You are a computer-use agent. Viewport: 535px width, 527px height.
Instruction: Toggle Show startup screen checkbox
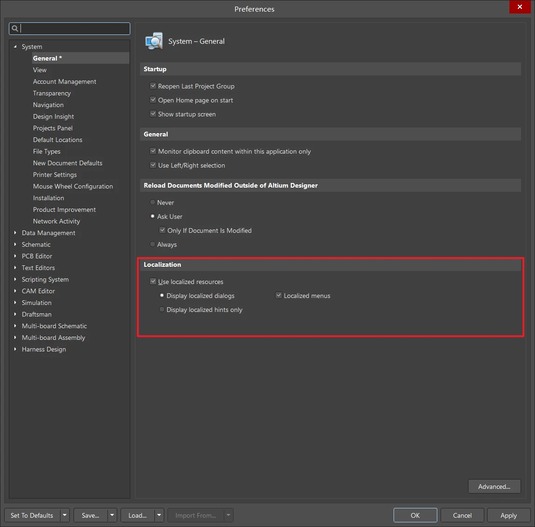tap(153, 114)
